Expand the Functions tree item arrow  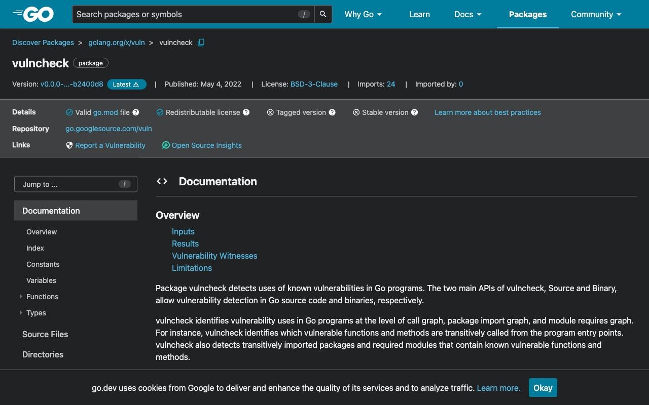point(21,297)
